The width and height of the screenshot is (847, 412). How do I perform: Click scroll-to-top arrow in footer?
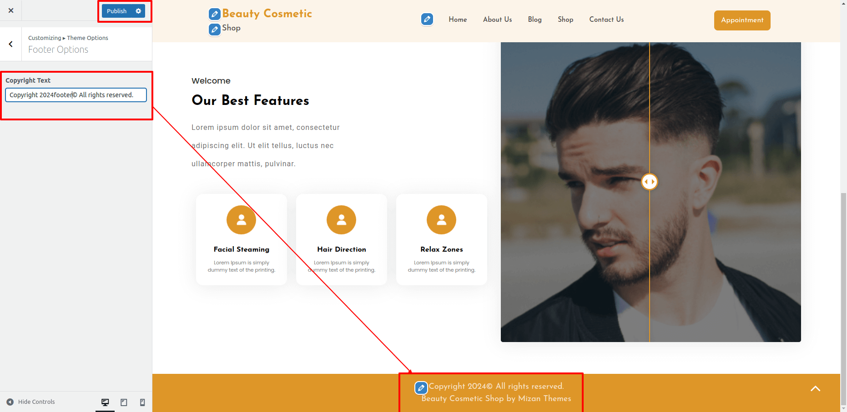tap(815, 388)
